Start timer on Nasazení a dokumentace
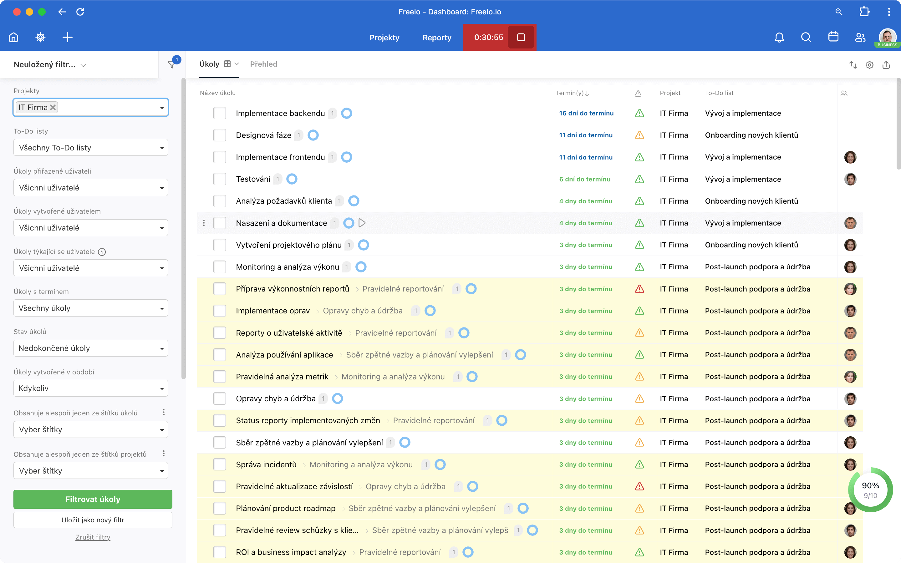The image size is (901, 563). coord(362,223)
